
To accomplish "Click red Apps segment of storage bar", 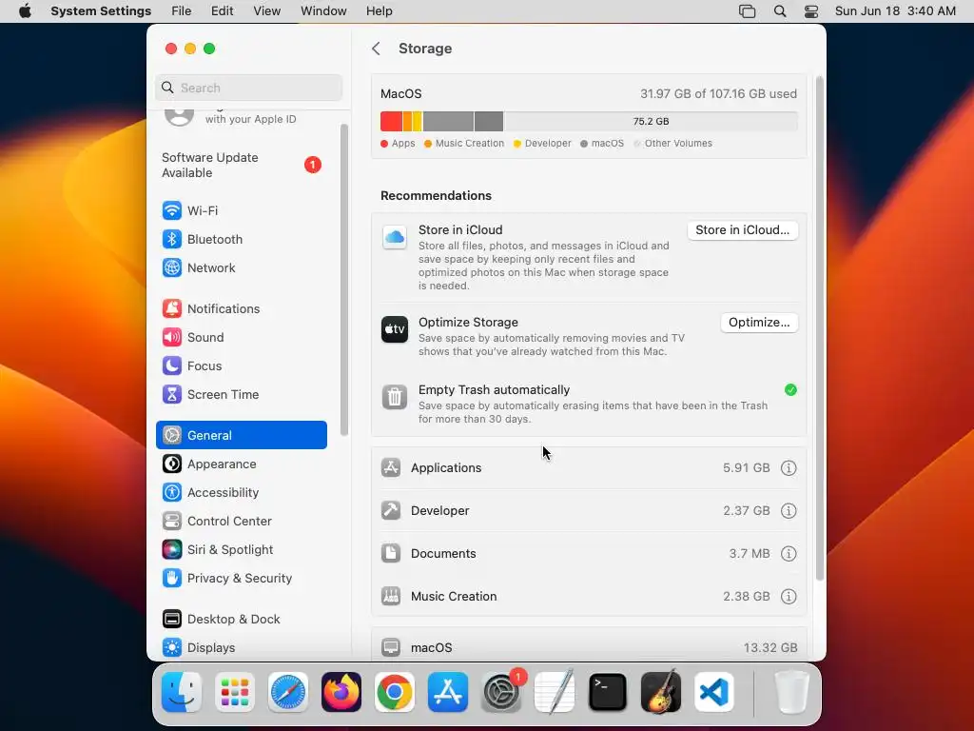I will 391,121.
